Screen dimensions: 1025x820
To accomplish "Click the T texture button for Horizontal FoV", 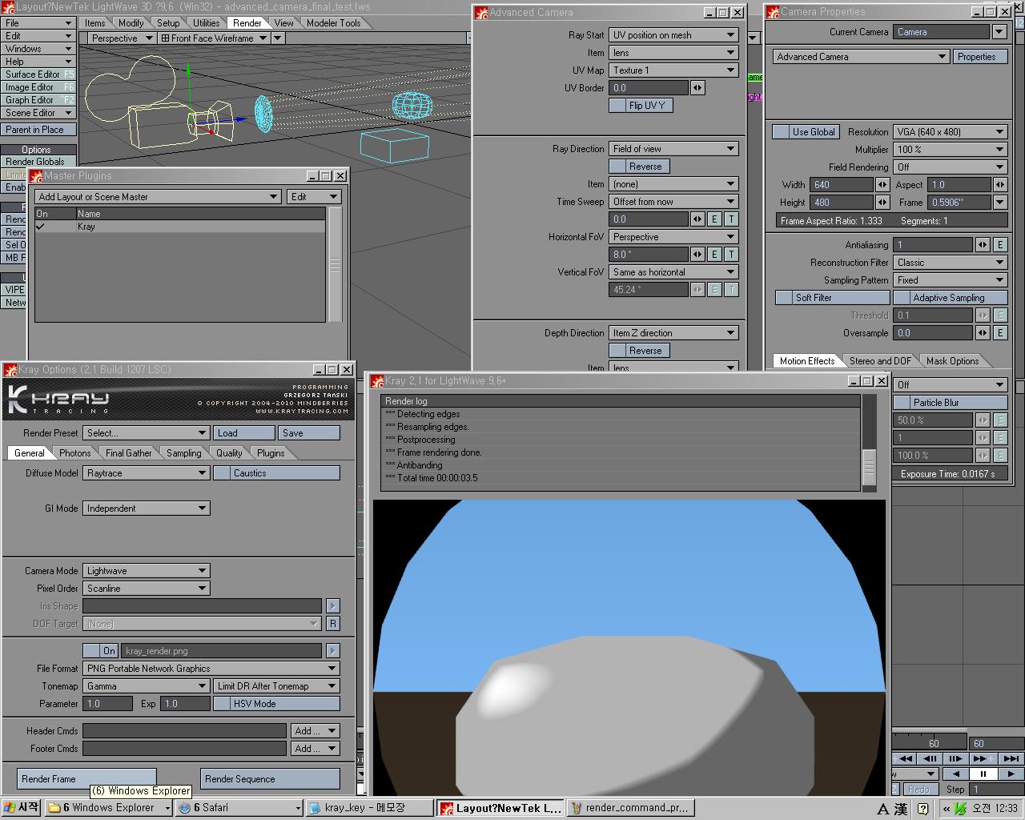I will click(x=731, y=255).
